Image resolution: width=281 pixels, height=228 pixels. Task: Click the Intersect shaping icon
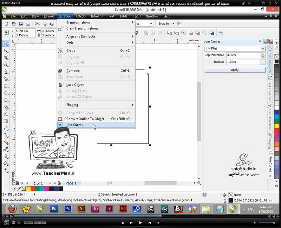[x=183, y=33]
